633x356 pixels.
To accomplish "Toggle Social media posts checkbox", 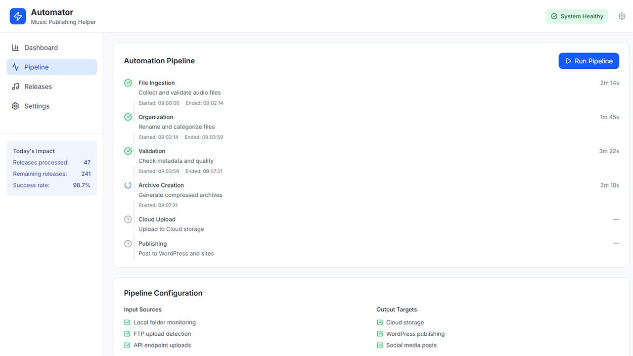I will 380,345.
